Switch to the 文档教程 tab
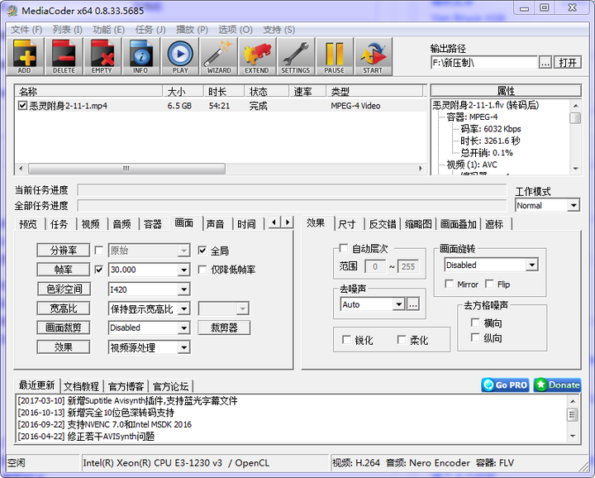Image resolution: width=595 pixels, height=478 pixels. tap(81, 386)
